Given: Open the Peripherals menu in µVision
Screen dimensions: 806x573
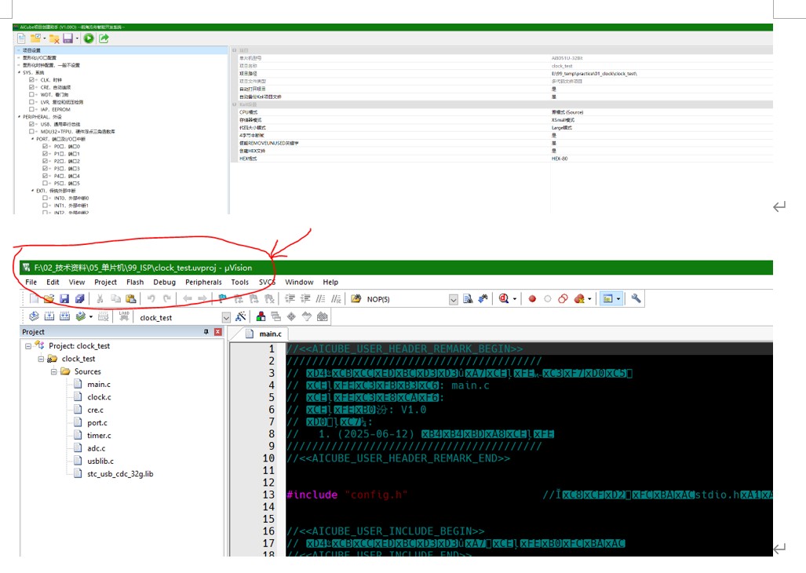Looking at the screenshot, I should click(203, 282).
